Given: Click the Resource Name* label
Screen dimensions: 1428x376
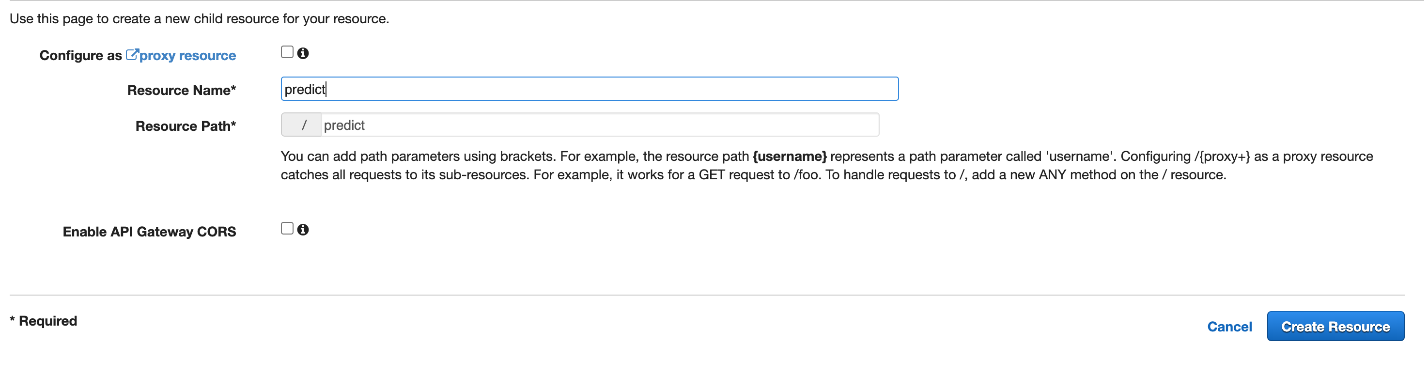Looking at the screenshot, I should [x=181, y=91].
